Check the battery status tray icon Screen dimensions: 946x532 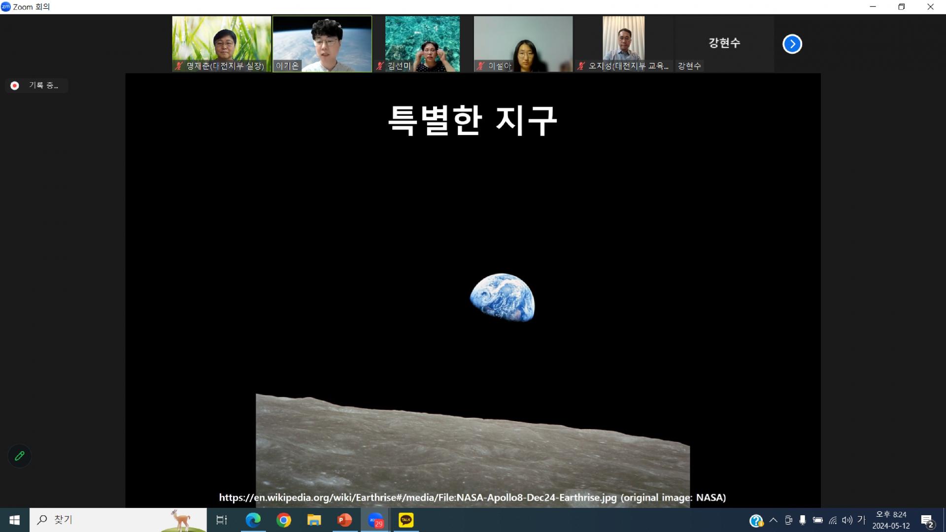pyautogui.click(x=818, y=520)
